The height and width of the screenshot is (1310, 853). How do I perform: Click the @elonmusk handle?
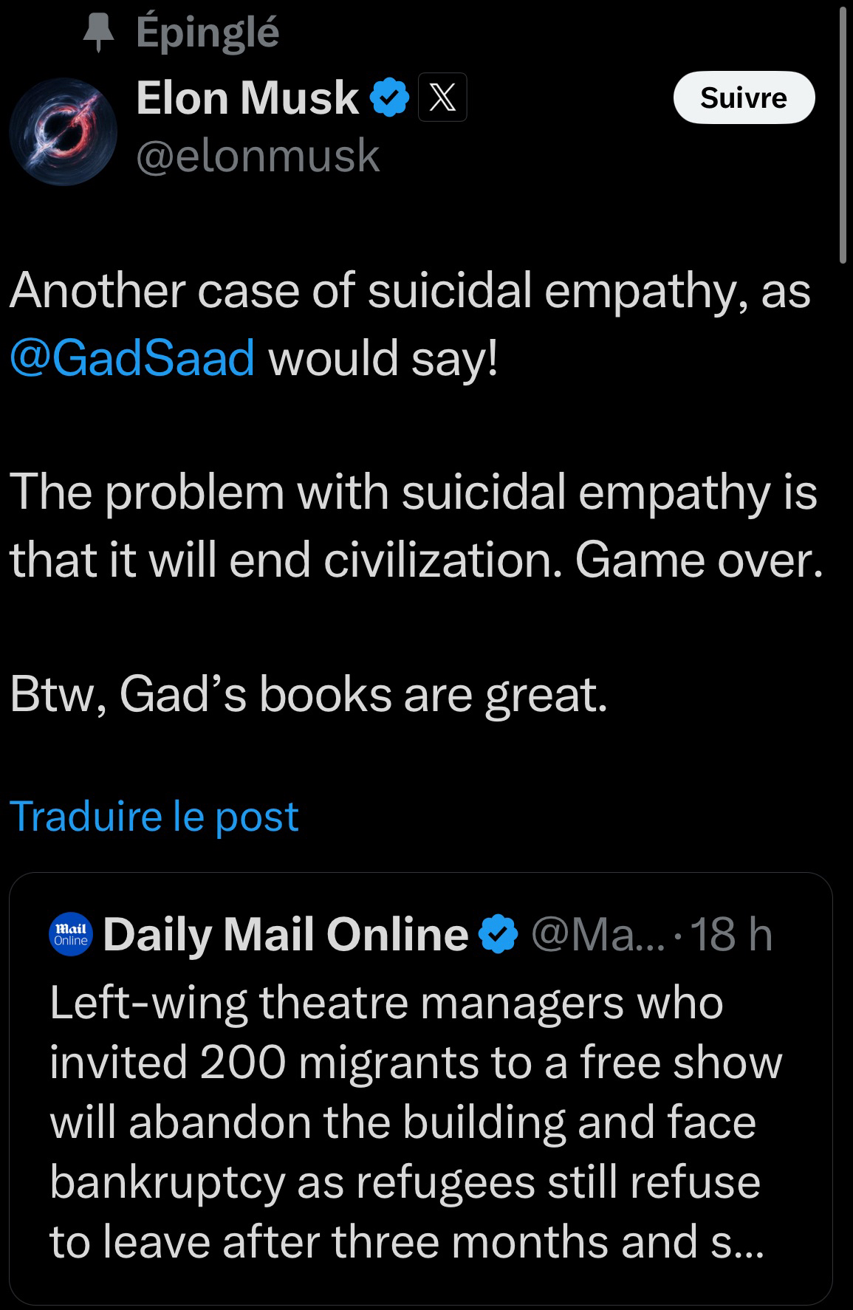click(x=258, y=156)
